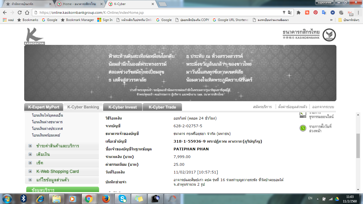Translate this page via address bar icon
This screenshot has height=204, width=363.
290,12
